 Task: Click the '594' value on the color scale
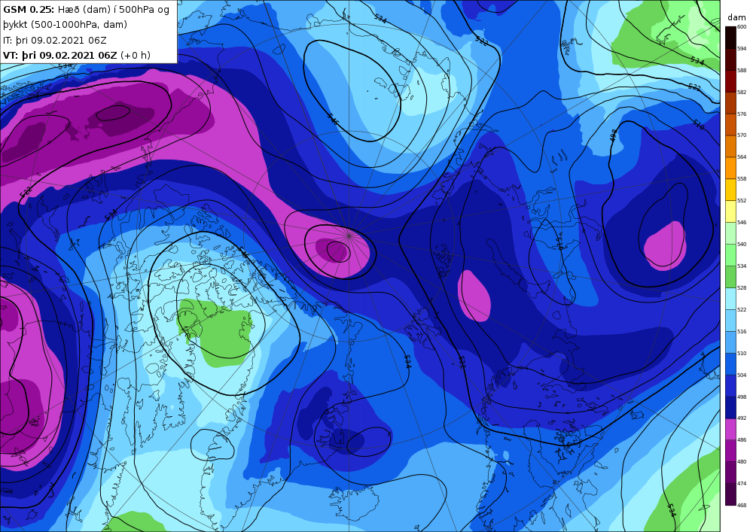click(742, 49)
